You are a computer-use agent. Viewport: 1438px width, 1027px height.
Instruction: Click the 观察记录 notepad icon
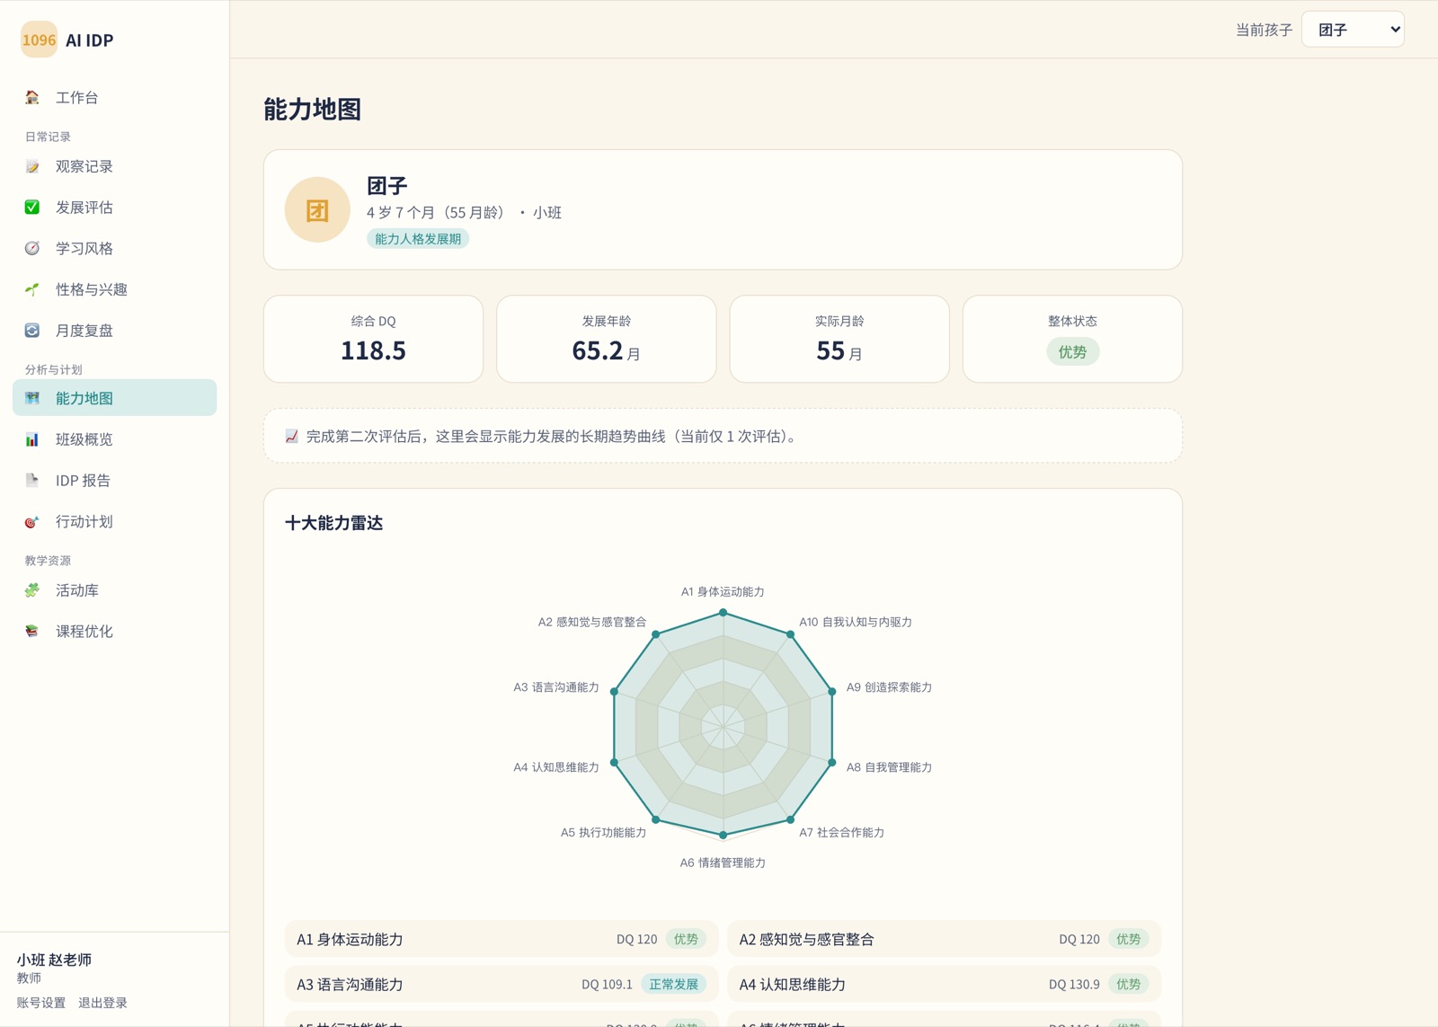[32, 166]
